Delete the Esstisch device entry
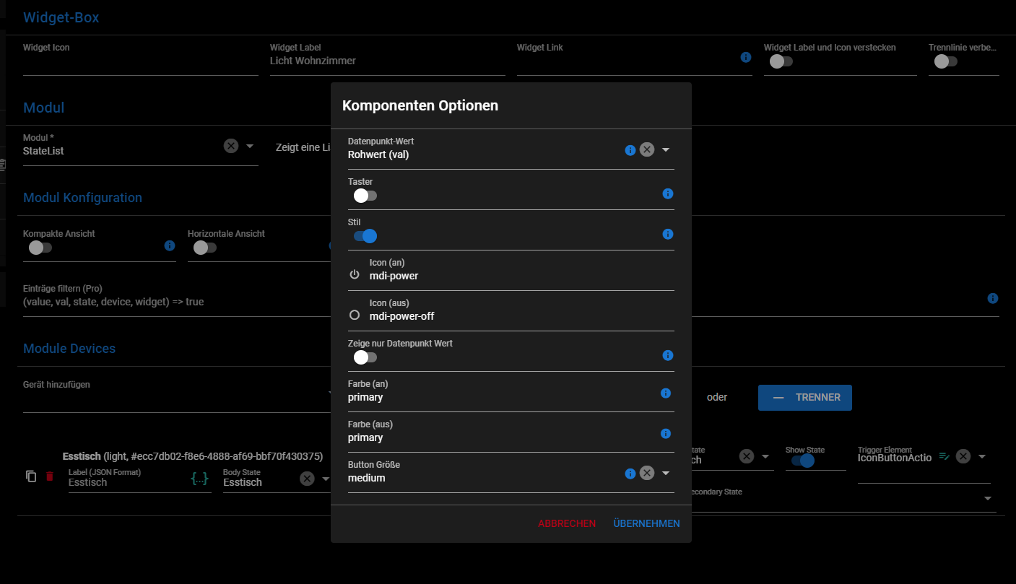 [x=50, y=476]
